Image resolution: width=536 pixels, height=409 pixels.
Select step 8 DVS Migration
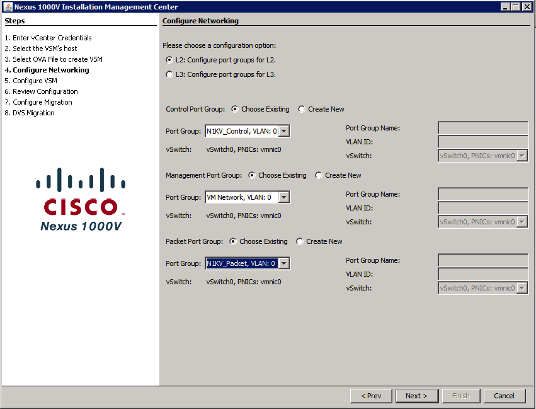coord(30,113)
